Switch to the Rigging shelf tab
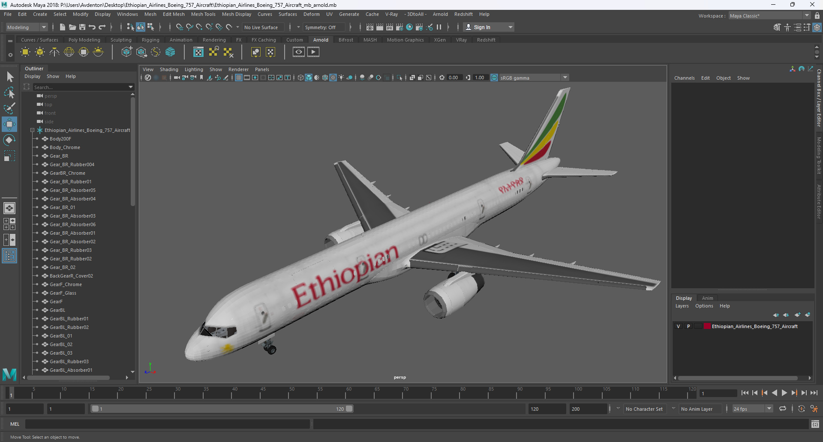 tap(150, 40)
